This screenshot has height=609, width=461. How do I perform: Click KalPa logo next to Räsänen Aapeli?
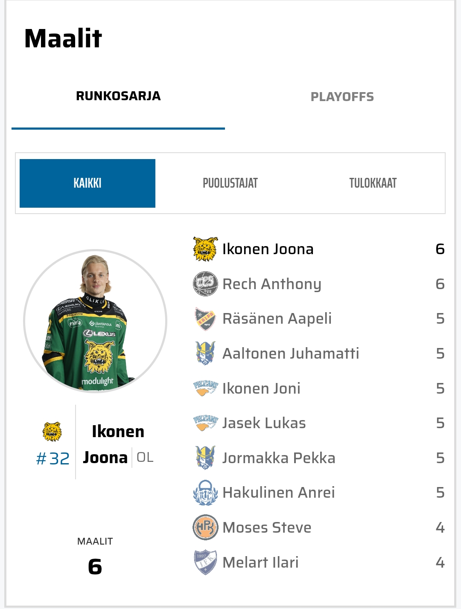pos(205,319)
